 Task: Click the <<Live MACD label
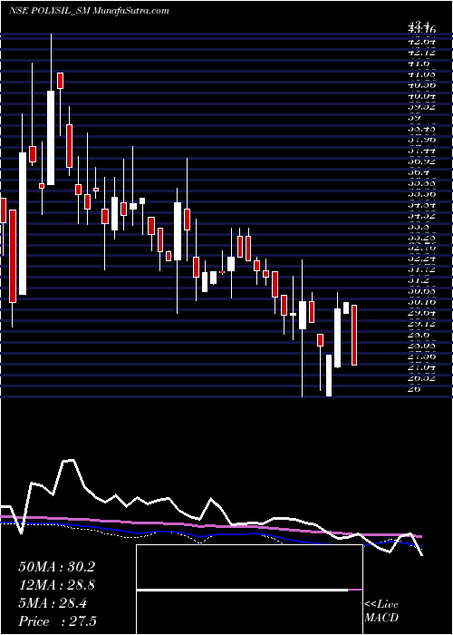click(381, 611)
